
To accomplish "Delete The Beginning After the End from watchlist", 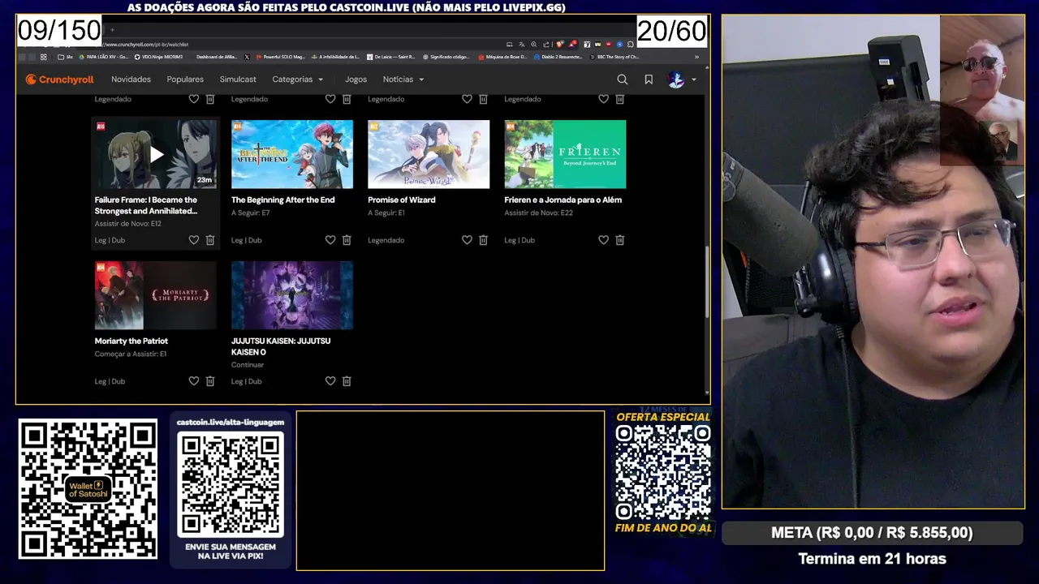I will tap(347, 240).
